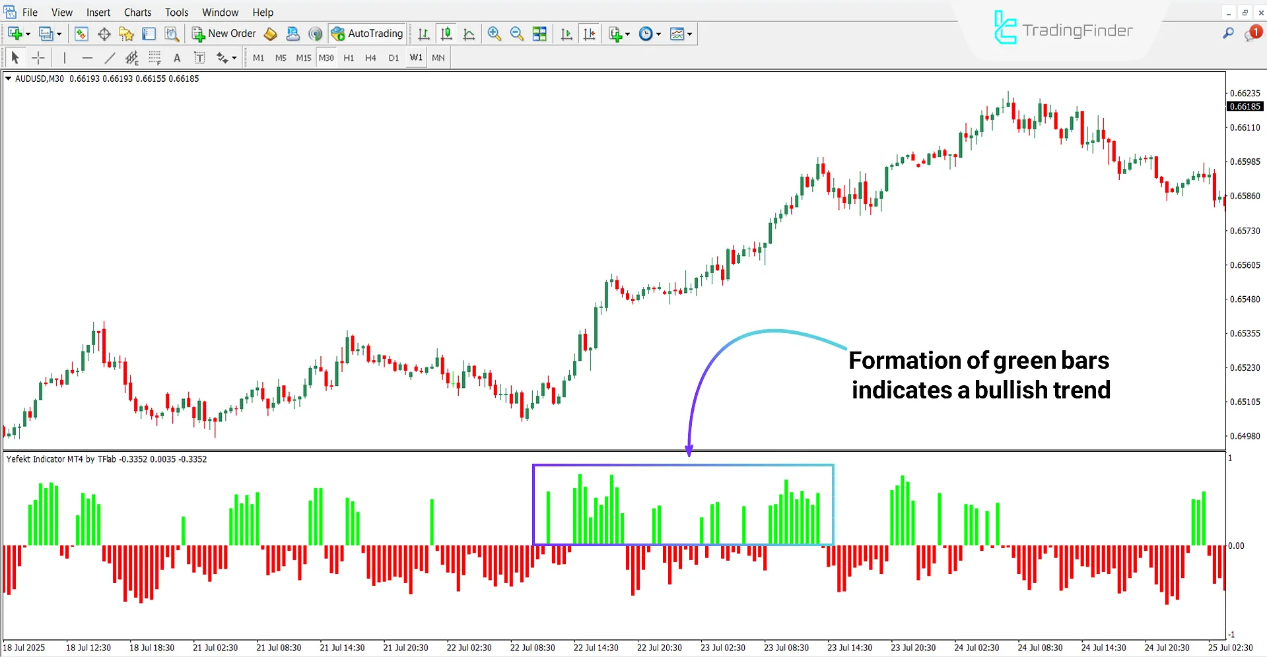Viewport: 1267px width, 657px height.
Task: Toggle chart shift from right edge
Action: click(x=590, y=34)
